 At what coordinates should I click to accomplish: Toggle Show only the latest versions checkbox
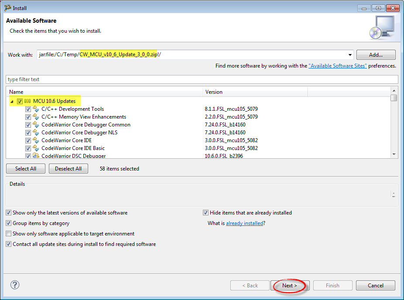(8, 213)
